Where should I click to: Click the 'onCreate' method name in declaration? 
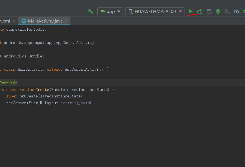[40, 90]
